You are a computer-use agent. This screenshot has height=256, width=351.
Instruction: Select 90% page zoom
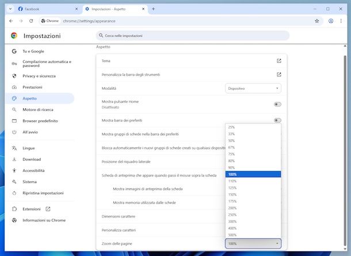click(x=253, y=167)
